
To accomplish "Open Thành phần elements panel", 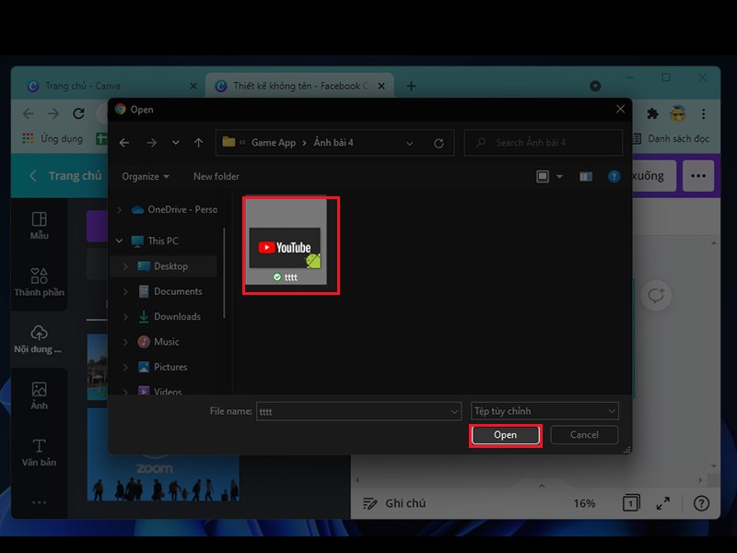I will coord(39,282).
